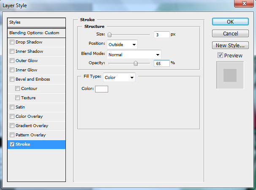The height and width of the screenshot is (190, 256).
Task: Tick the Inner Glow checkbox
Action: (12, 70)
